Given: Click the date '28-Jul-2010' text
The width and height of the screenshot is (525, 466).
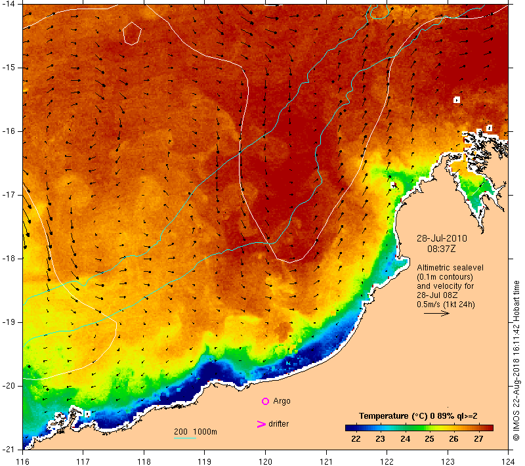Looking at the screenshot, I should coord(442,238).
